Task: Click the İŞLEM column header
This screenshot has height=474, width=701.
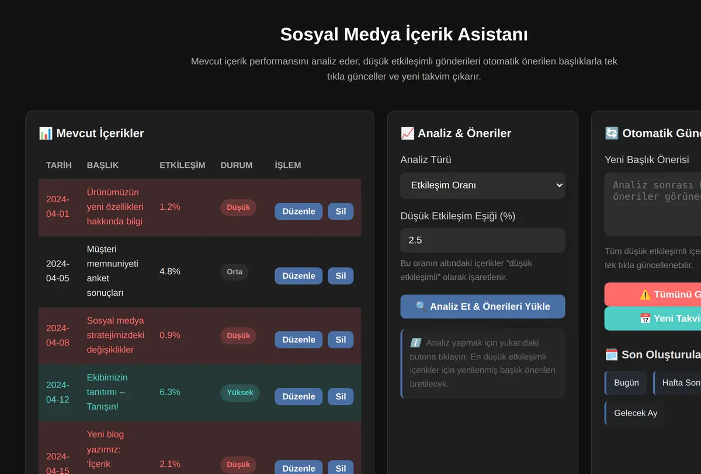Action: [288, 165]
